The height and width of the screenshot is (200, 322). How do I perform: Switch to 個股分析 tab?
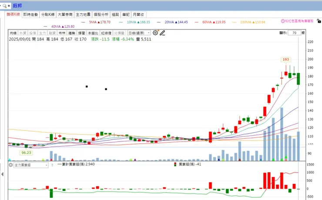coord(101,15)
